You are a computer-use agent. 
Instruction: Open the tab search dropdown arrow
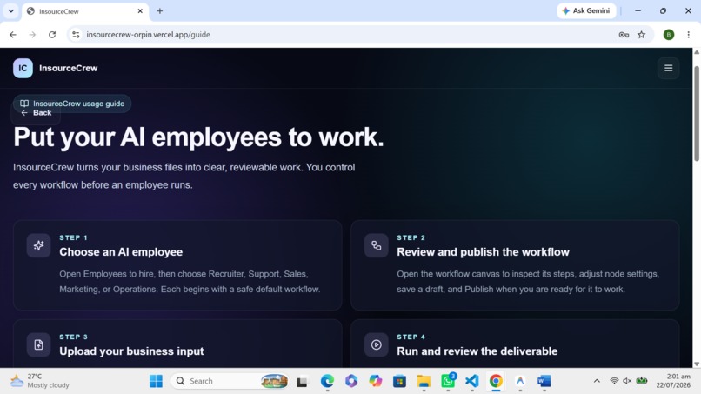[10, 10]
